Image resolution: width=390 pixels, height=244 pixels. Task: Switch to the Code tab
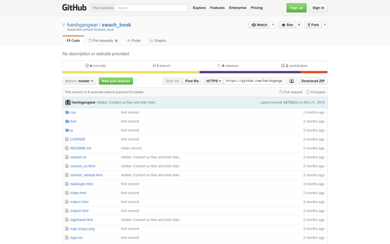coord(73,41)
